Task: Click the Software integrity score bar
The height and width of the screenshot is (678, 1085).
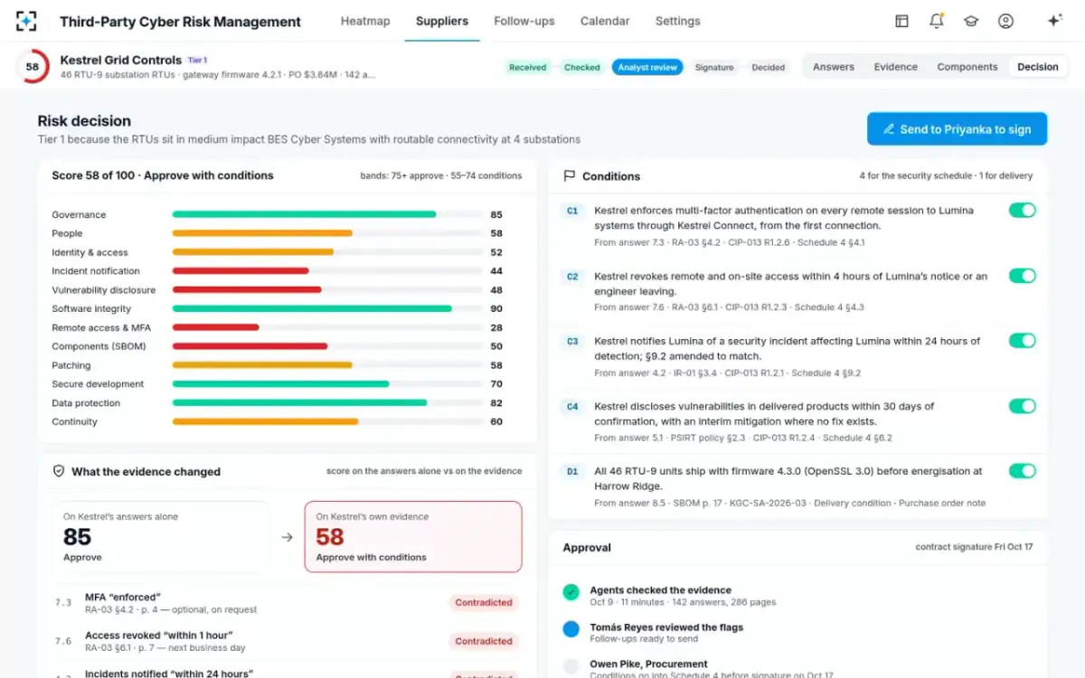Action: click(x=327, y=308)
